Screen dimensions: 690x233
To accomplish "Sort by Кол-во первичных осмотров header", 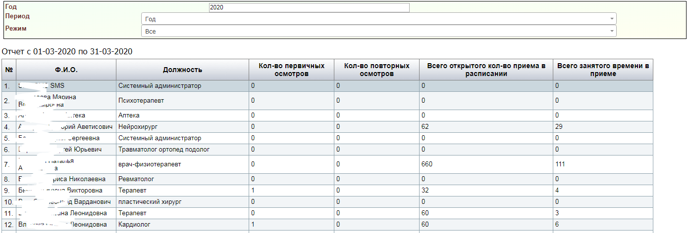I will pyautogui.click(x=291, y=70).
